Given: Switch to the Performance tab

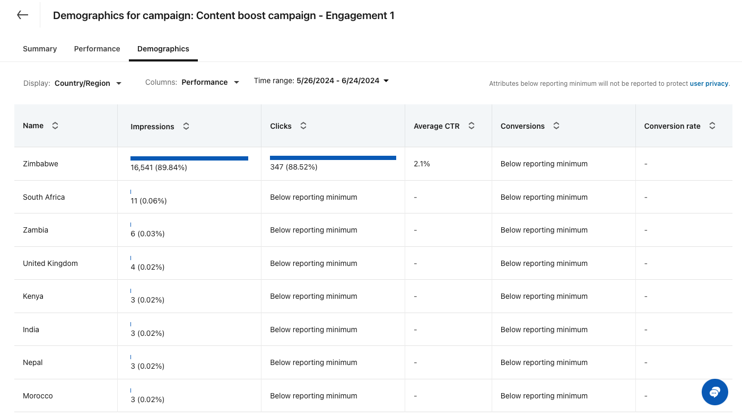Looking at the screenshot, I should (97, 49).
